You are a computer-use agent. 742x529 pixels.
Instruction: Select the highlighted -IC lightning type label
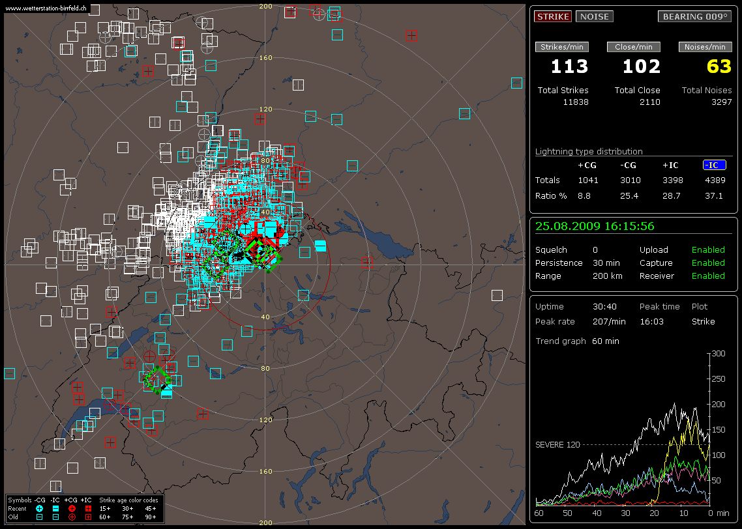[x=714, y=165]
